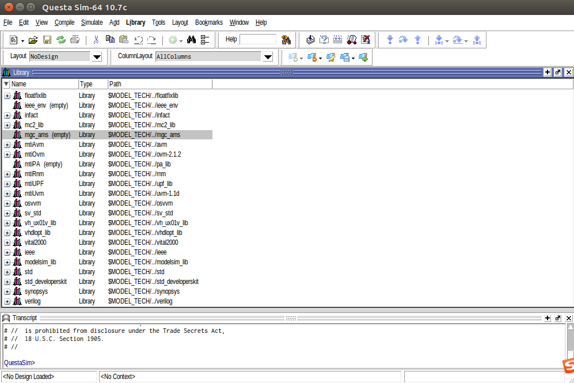The height and width of the screenshot is (383, 574).
Task: Sort by Path column header
Action: [160, 84]
